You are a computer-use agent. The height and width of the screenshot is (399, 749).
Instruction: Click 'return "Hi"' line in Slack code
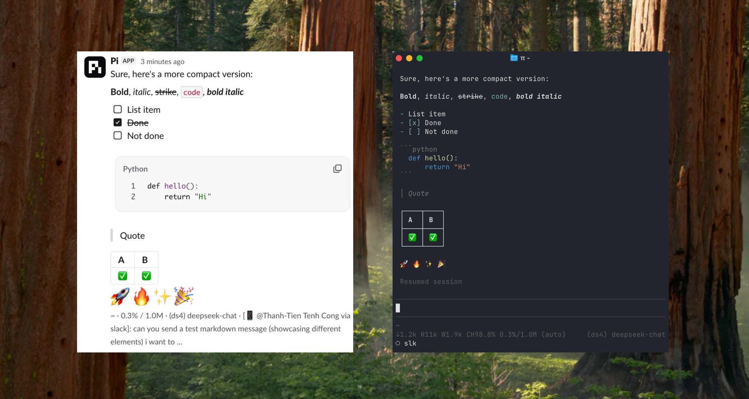click(187, 197)
